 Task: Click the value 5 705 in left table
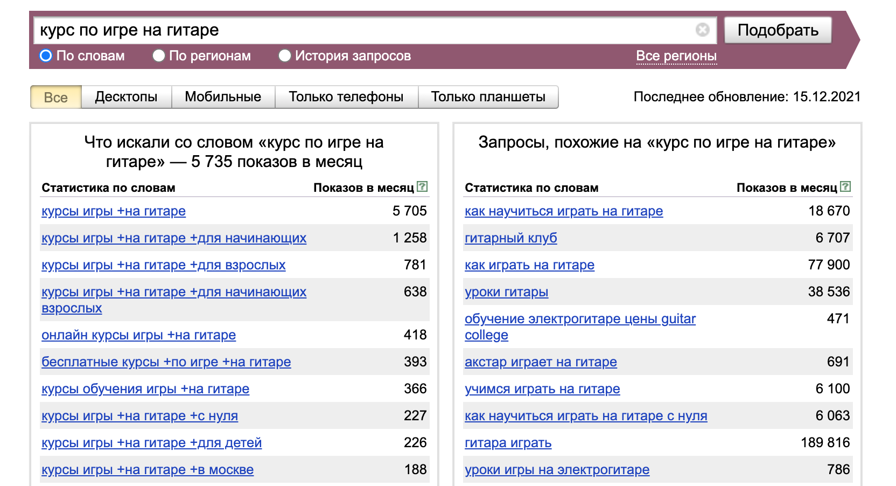[410, 211]
